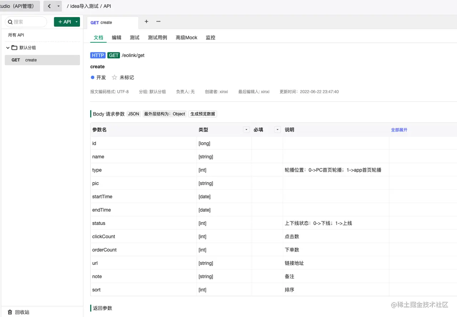Click the HTTP protocol badge

coord(98,55)
